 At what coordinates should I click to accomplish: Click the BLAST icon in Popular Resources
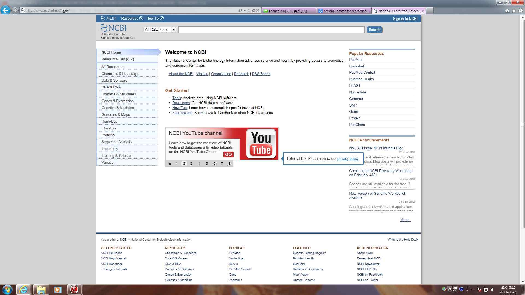tap(354, 85)
